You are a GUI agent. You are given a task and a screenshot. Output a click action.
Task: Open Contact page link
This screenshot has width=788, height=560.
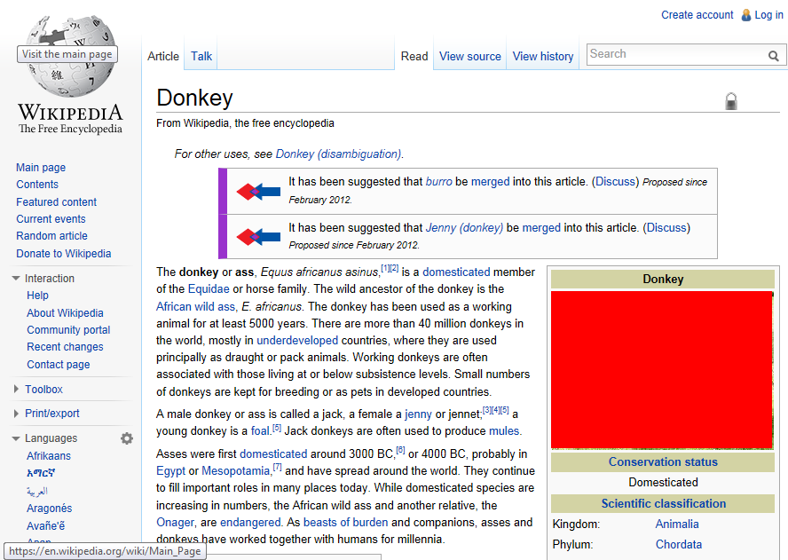(x=59, y=365)
